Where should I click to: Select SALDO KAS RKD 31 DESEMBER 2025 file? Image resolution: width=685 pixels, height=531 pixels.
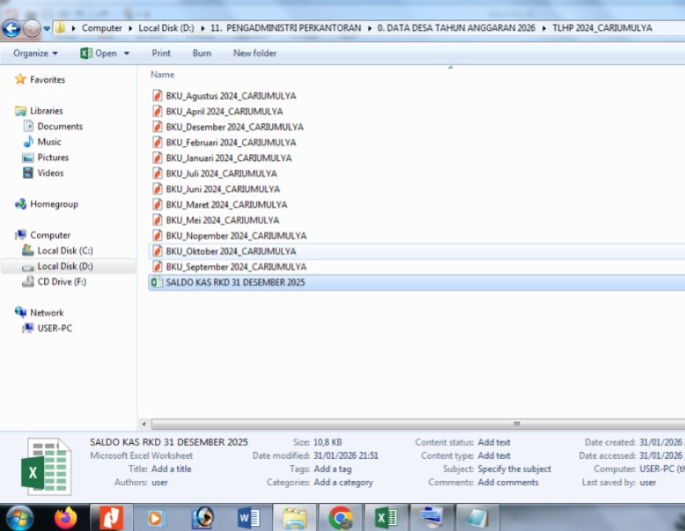(x=234, y=282)
